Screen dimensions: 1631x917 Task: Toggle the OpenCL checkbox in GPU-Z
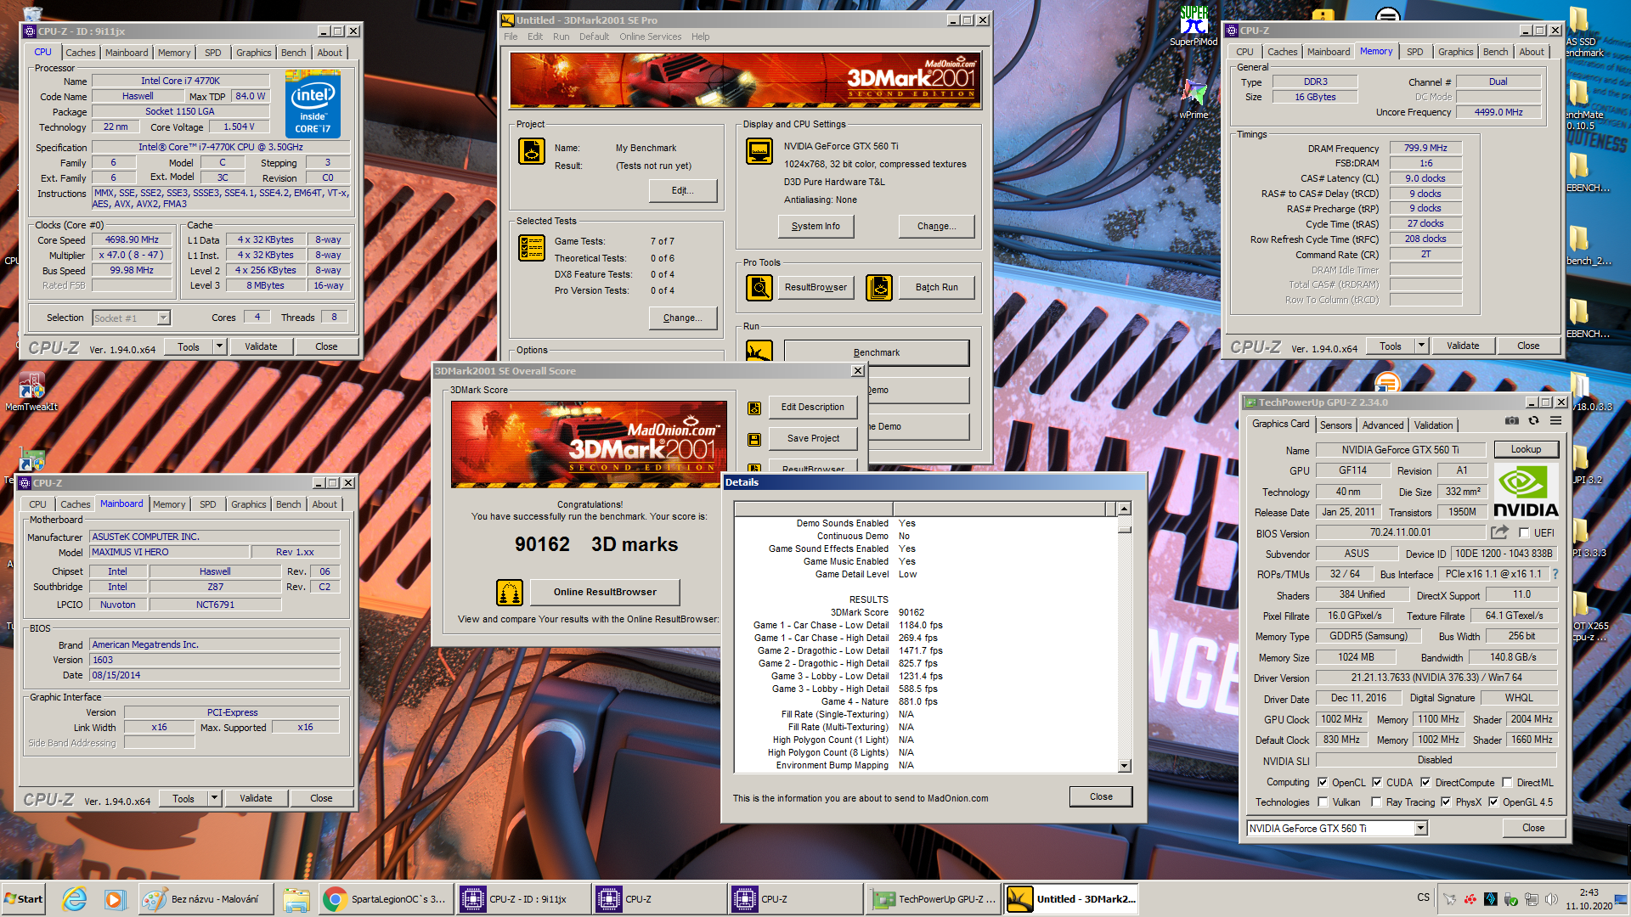pos(1323,783)
